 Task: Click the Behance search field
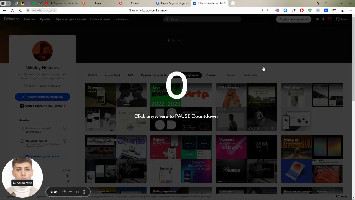click(202, 19)
